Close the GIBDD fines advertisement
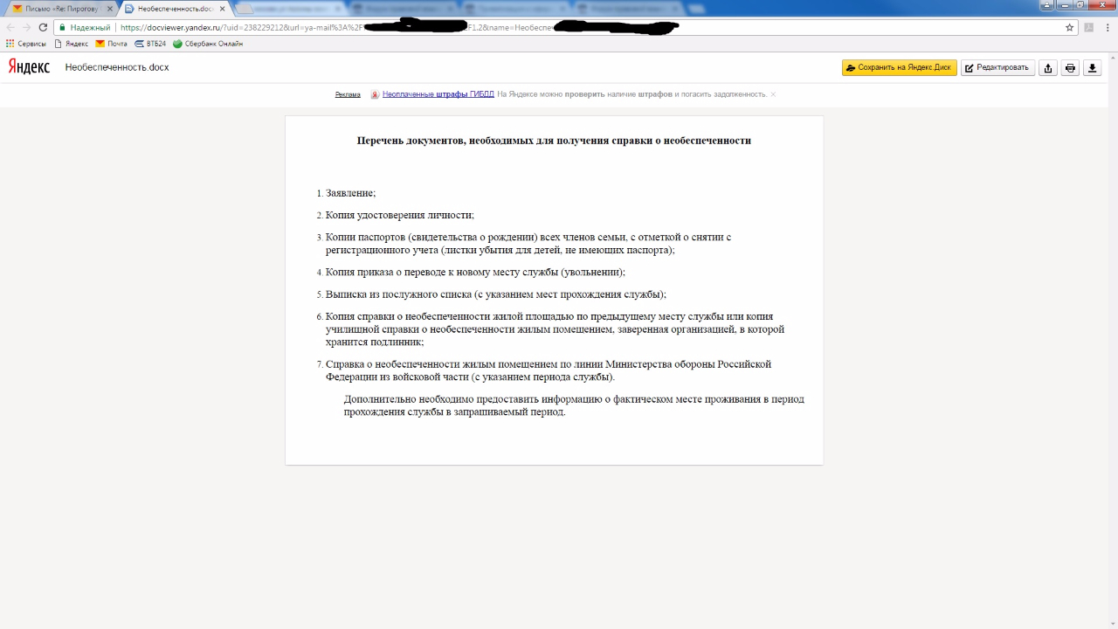The width and height of the screenshot is (1118, 629). [773, 94]
